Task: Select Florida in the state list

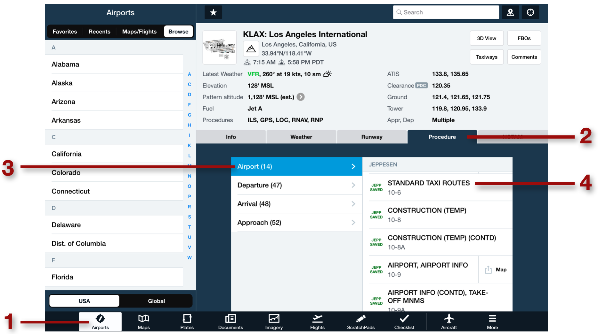Action: tap(114, 277)
